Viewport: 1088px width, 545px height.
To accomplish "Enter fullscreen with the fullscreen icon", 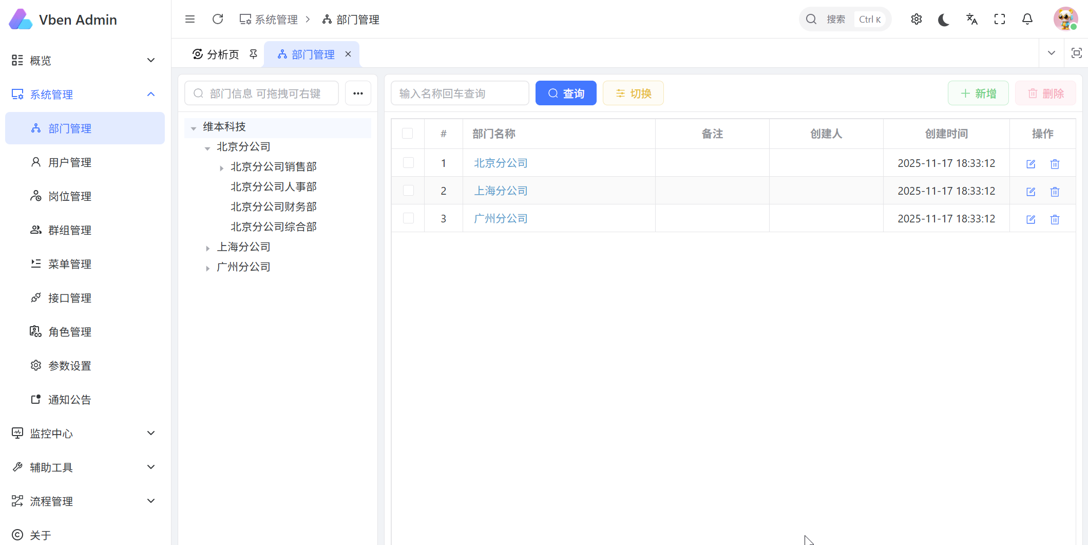I will tap(999, 20).
